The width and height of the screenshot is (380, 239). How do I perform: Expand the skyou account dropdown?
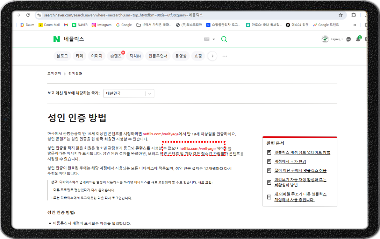[x=337, y=39]
